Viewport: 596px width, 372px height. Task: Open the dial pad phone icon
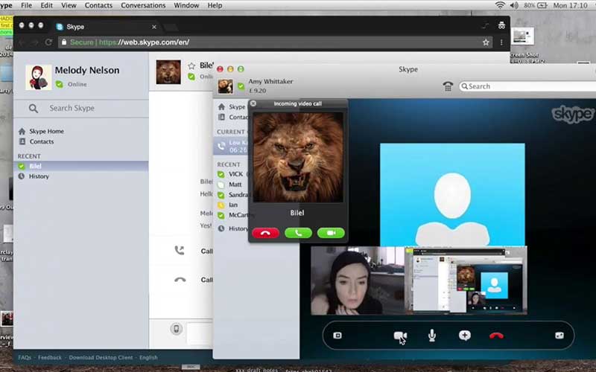pyautogui.click(x=448, y=86)
